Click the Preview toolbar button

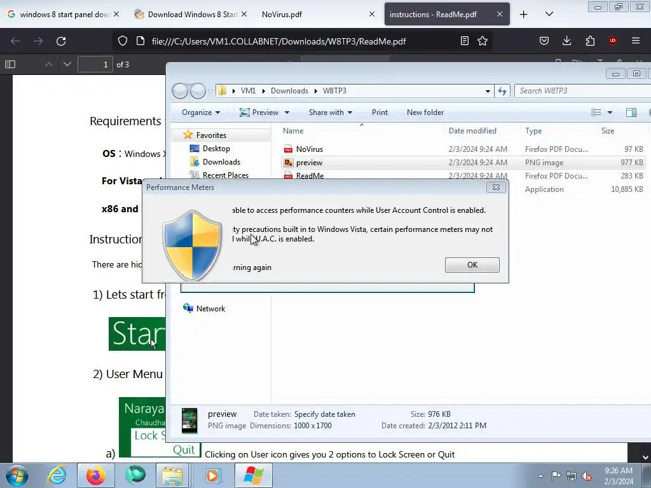click(259, 112)
